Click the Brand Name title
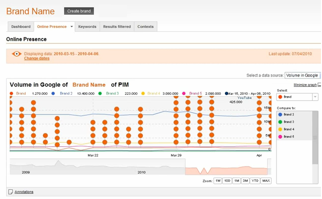 coord(30,11)
